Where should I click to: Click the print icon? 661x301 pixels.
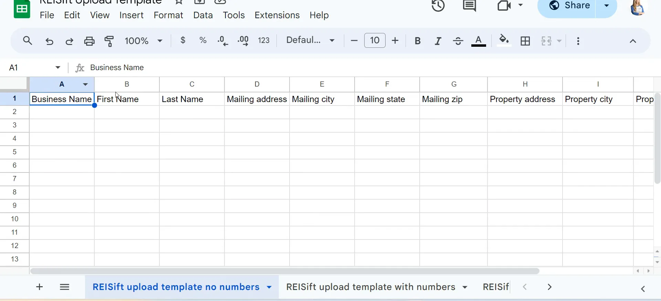[90, 41]
